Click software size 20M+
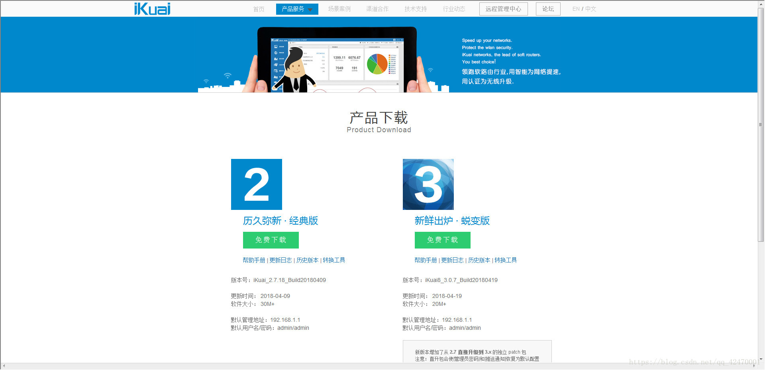 (439, 304)
